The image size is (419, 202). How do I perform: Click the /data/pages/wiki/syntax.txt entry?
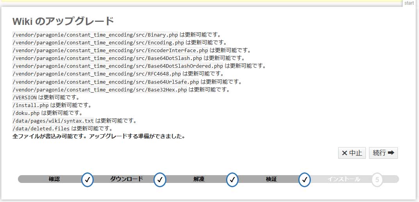pyautogui.click(x=75, y=121)
